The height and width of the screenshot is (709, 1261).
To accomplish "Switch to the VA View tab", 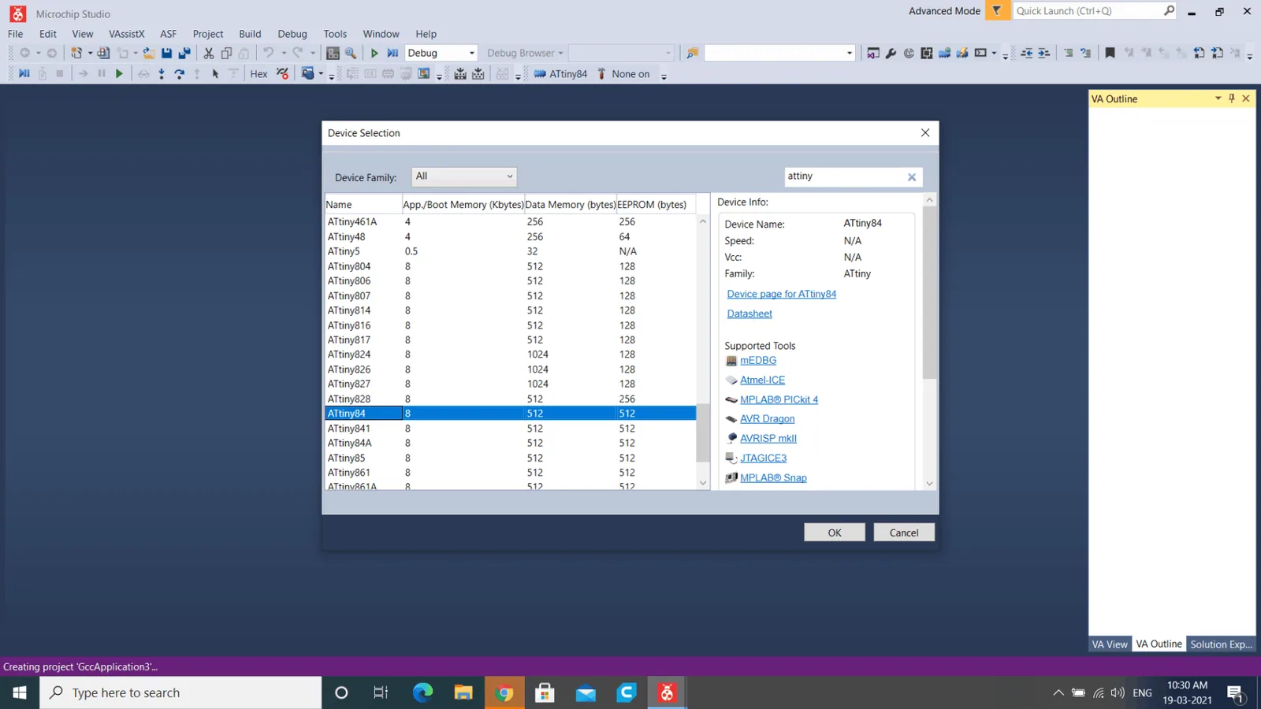I will coord(1110,644).
